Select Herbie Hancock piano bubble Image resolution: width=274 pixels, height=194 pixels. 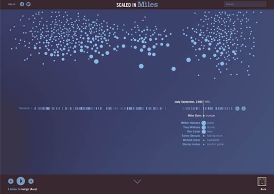point(204,123)
